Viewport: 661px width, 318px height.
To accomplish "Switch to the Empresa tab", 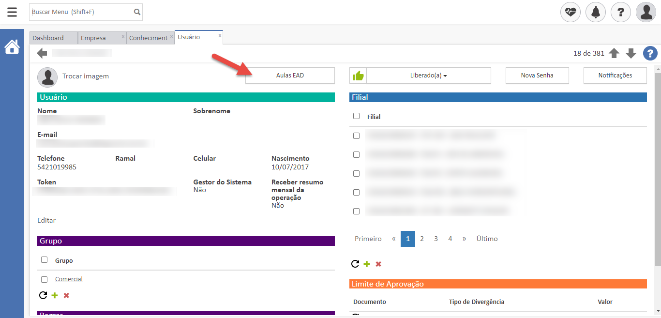I will click(x=93, y=38).
